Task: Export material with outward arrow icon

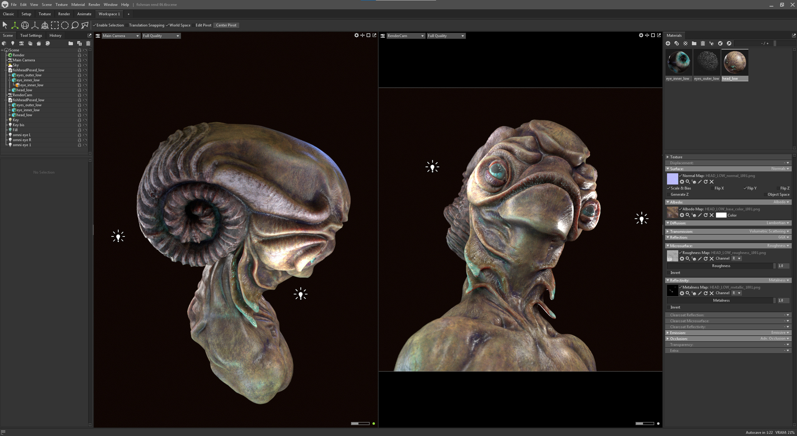Action: (x=729, y=43)
